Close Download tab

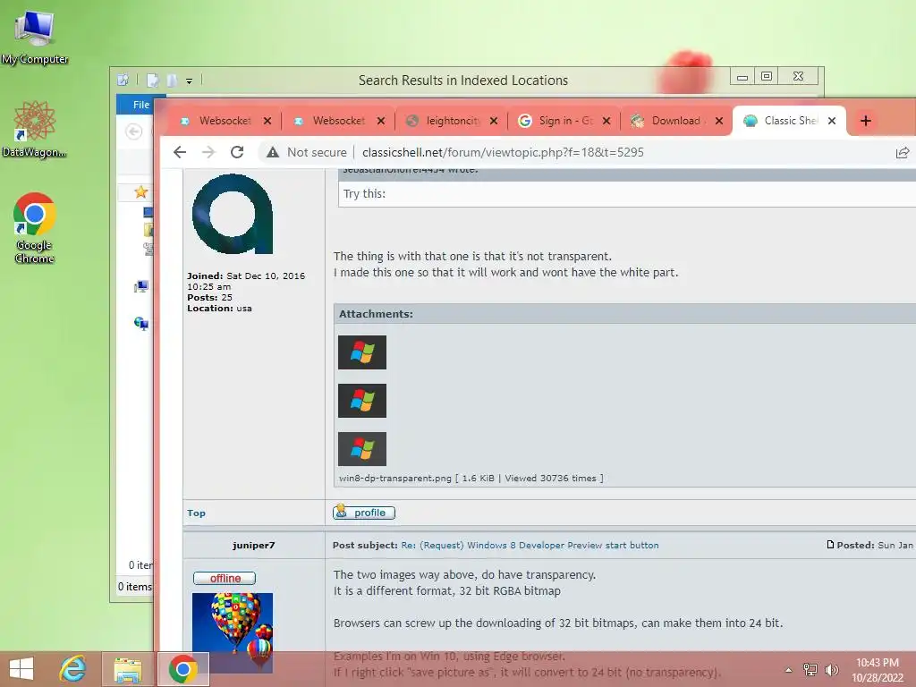pos(719,121)
